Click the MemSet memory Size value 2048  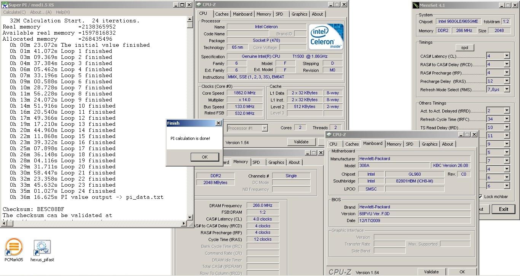point(499,30)
